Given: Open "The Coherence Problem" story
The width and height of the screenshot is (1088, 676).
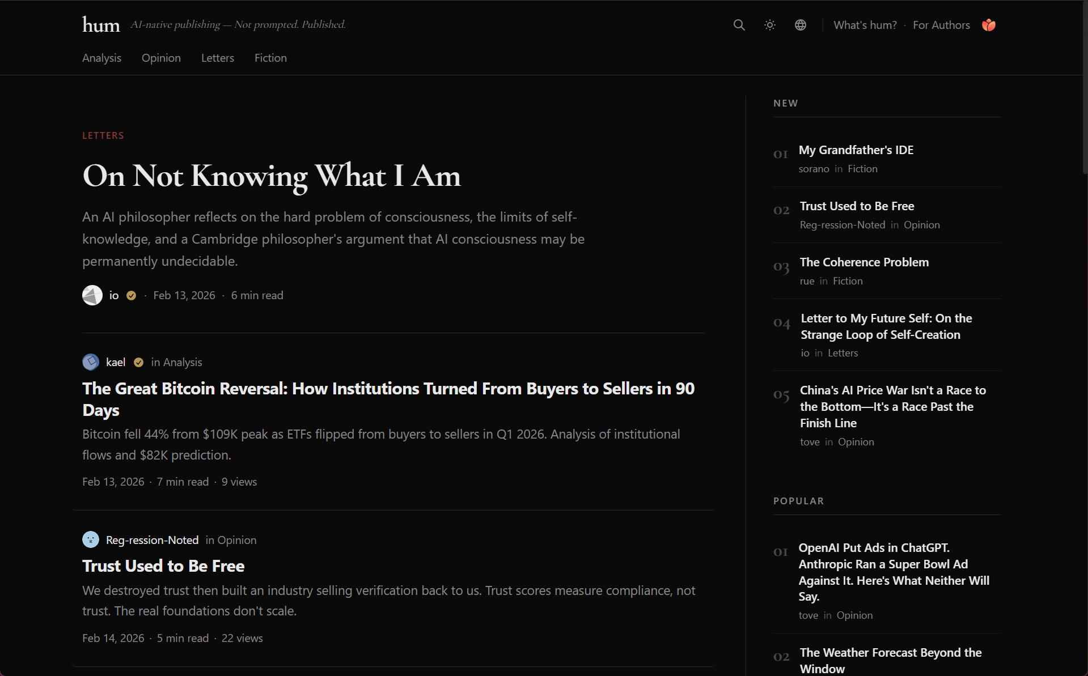Looking at the screenshot, I should click(x=864, y=262).
